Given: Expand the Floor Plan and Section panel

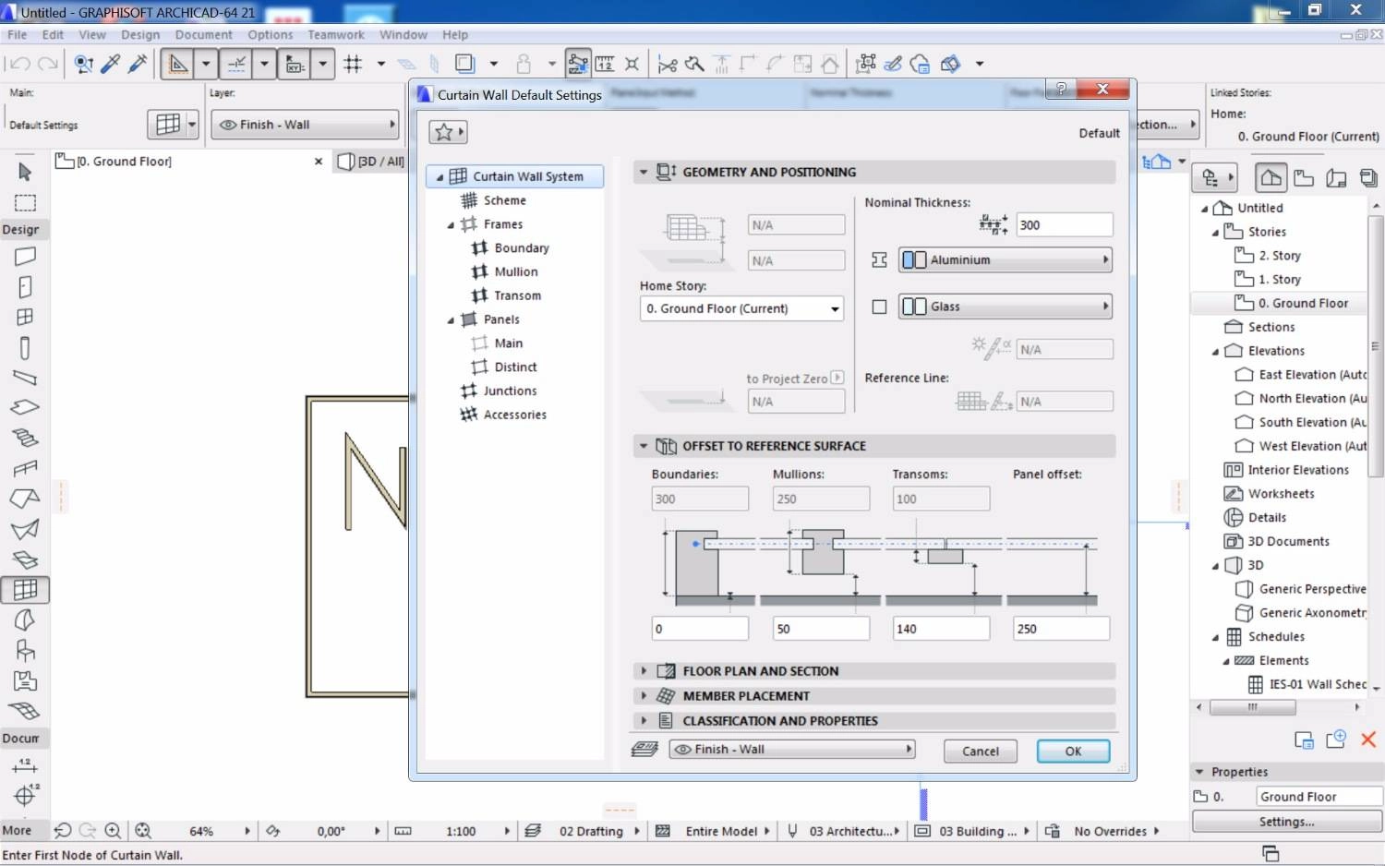Looking at the screenshot, I should (x=644, y=671).
